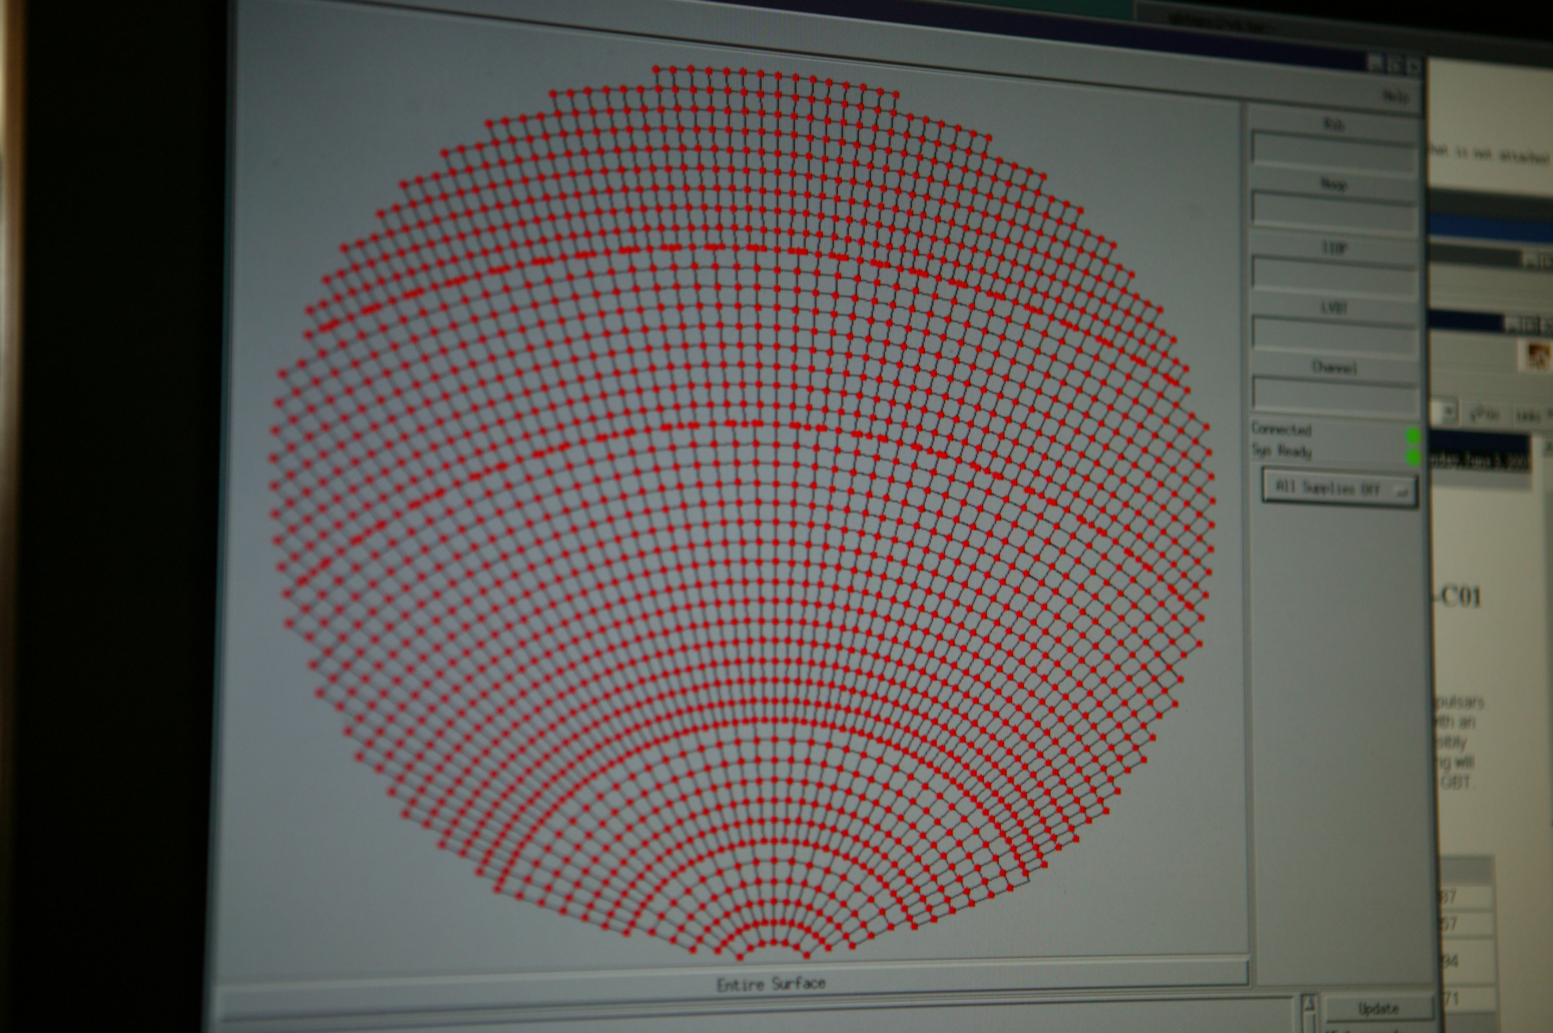
Task: Open the address dropdown arrow in the browser
Action: tap(1449, 413)
